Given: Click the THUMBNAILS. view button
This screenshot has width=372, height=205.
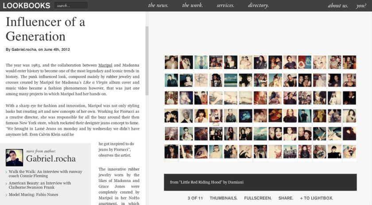Looking at the screenshot, I should pos(223,198).
